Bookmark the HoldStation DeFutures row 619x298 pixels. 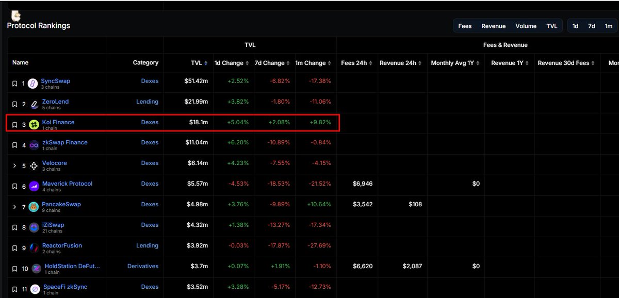tap(14, 269)
